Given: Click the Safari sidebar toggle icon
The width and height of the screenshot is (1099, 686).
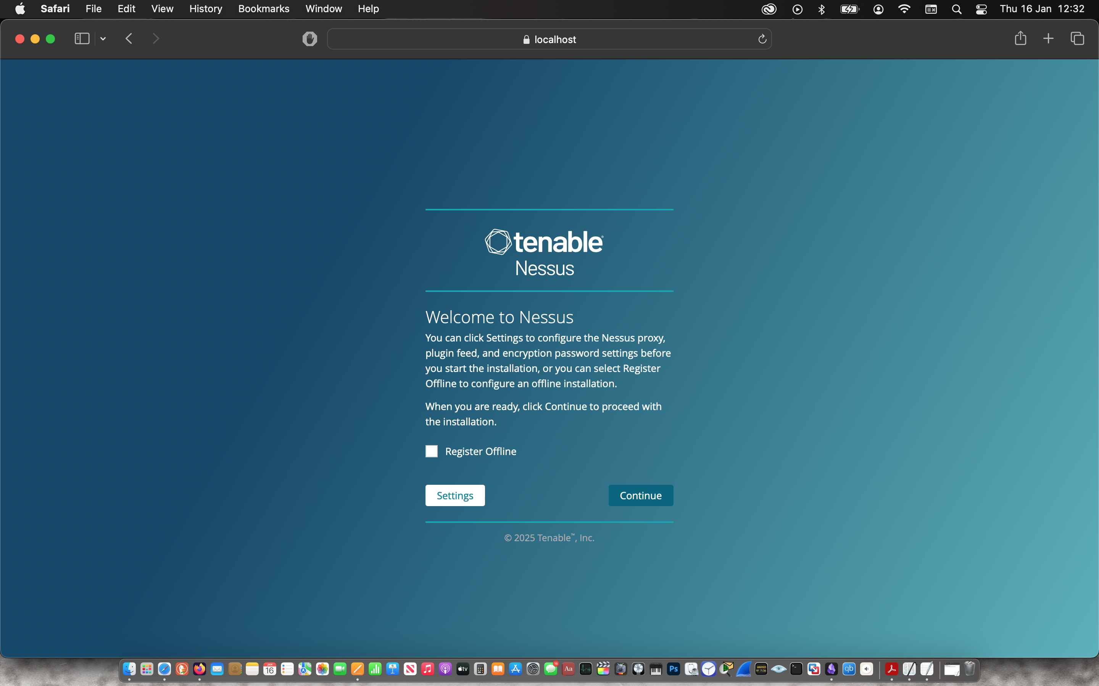Looking at the screenshot, I should click(x=82, y=39).
